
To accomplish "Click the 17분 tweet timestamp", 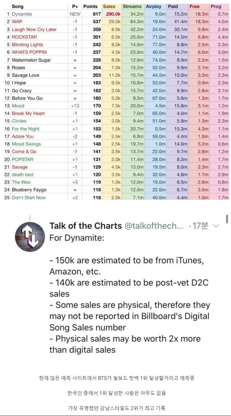I will (200, 226).
